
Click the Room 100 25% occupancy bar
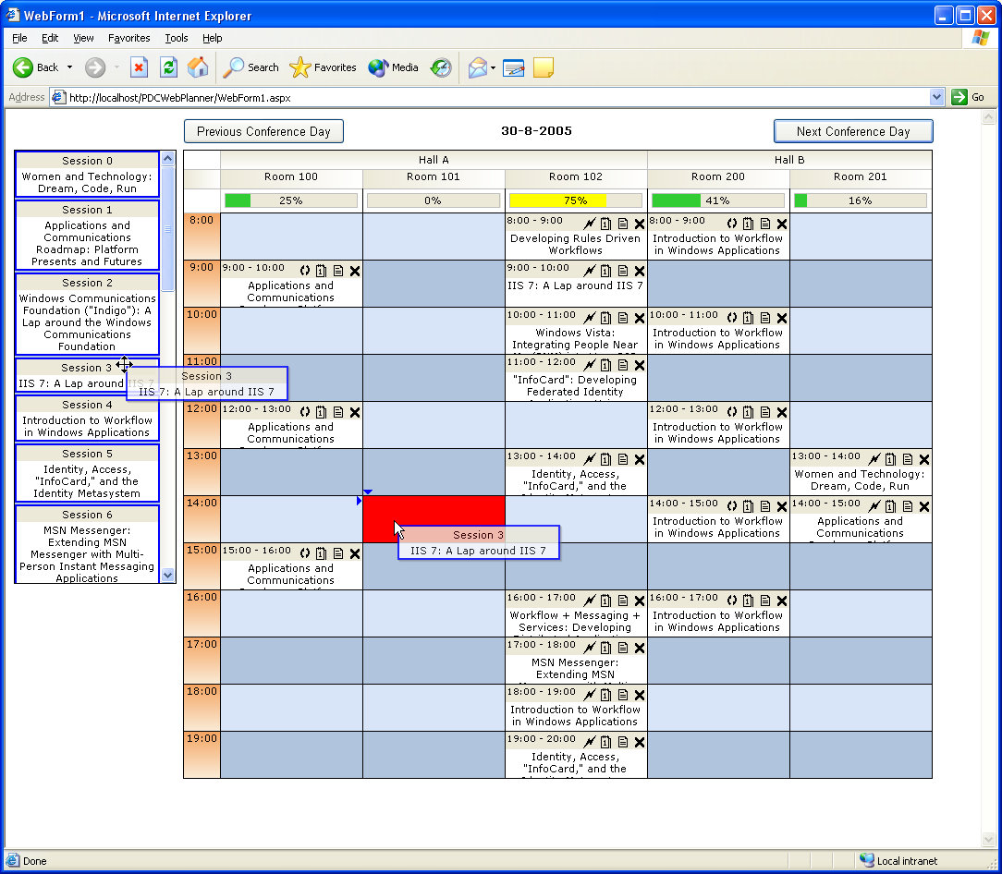pos(291,200)
